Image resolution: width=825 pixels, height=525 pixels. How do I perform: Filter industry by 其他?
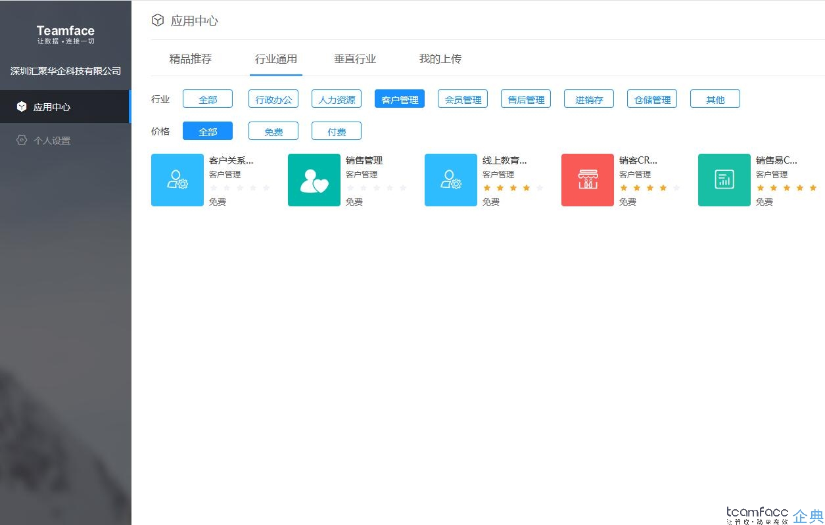click(x=715, y=99)
